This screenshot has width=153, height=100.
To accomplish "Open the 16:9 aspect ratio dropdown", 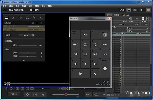I will click(33, 35).
